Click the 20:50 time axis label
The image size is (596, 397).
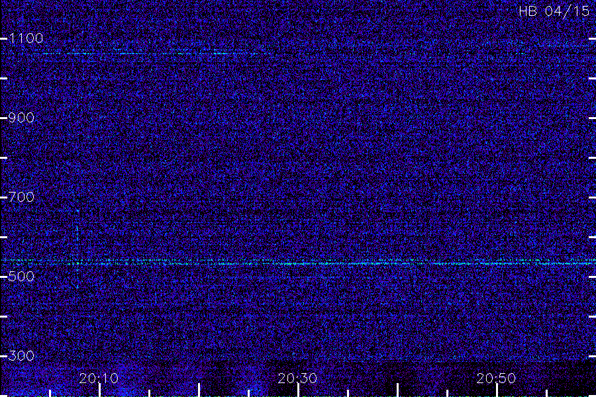click(x=497, y=378)
